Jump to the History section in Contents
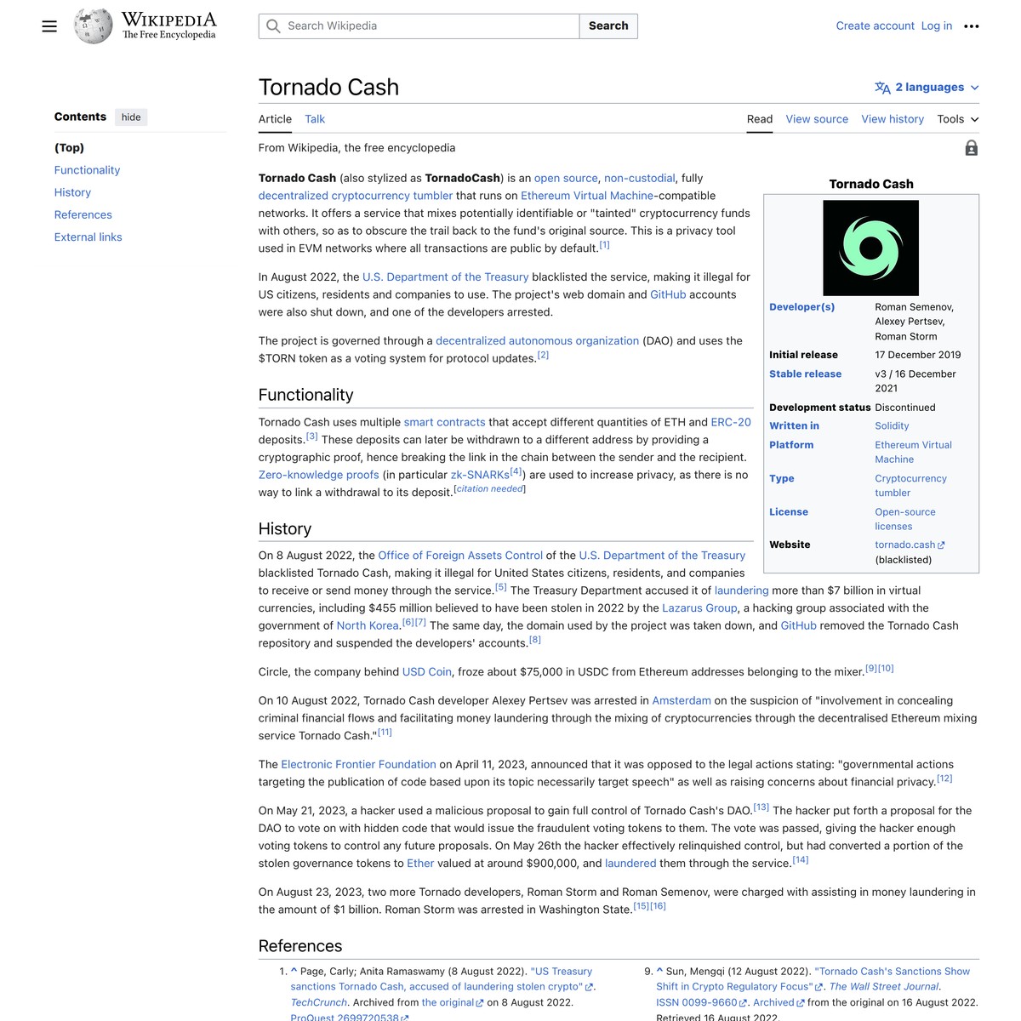 coord(72,192)
